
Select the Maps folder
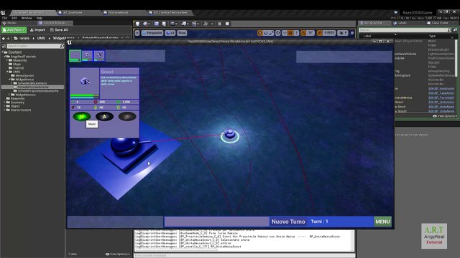(14, 64)
